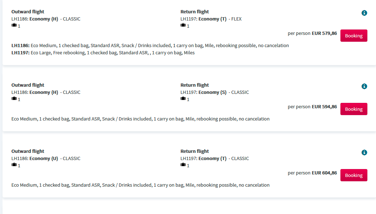Click baggage icon under Economy (S) CLASSIC return
The height and width of the screenshot is (214, 376).
[x=183, y=99]
